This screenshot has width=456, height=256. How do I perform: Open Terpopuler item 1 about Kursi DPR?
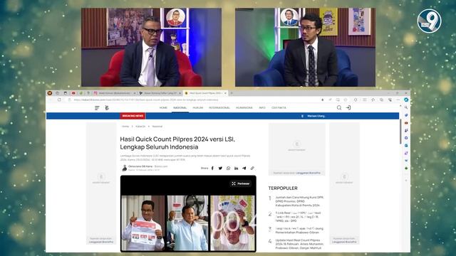pyautogui.click(x=300, y=201)
